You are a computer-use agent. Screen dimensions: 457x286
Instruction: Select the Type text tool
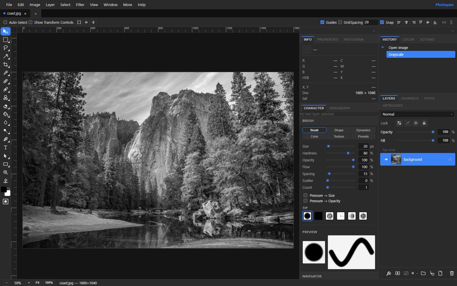click(5, 148)
